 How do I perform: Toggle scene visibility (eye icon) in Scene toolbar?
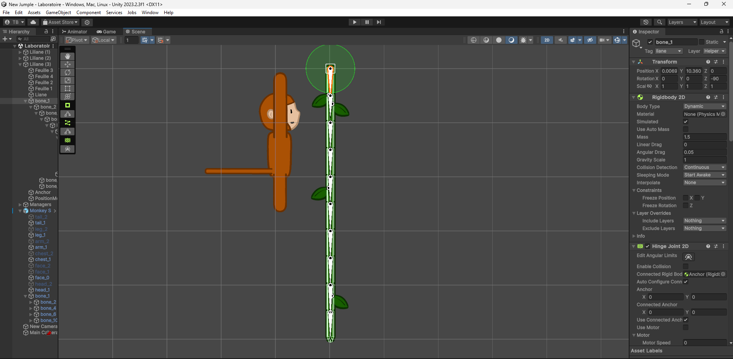coord(590,40)
